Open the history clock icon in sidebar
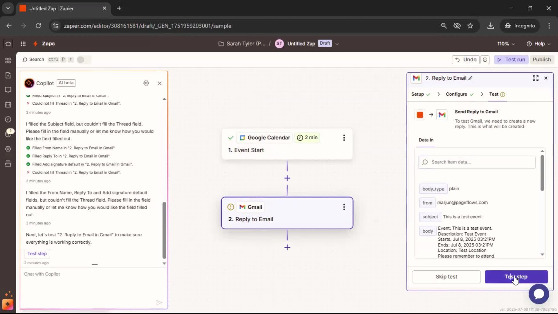558x314 pixels. click(8, 119)
